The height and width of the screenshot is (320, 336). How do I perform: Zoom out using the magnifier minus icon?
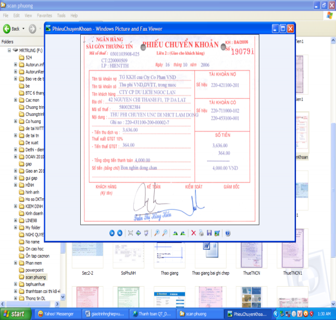[x=165, y=233]
